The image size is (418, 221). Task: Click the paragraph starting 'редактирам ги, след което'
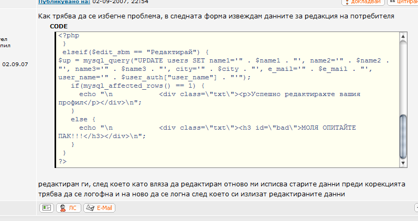pos(222,184)
